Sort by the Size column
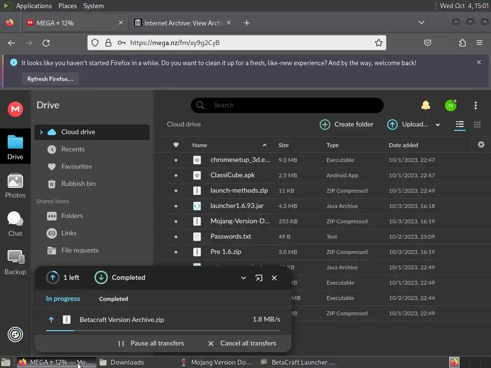 283,145
